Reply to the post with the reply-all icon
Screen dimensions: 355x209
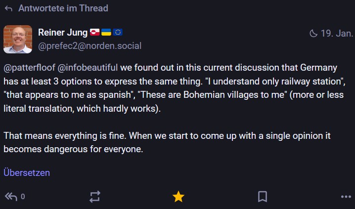[x=11, y=197]
